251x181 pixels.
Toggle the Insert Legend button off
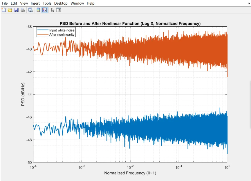pos(44,10)
